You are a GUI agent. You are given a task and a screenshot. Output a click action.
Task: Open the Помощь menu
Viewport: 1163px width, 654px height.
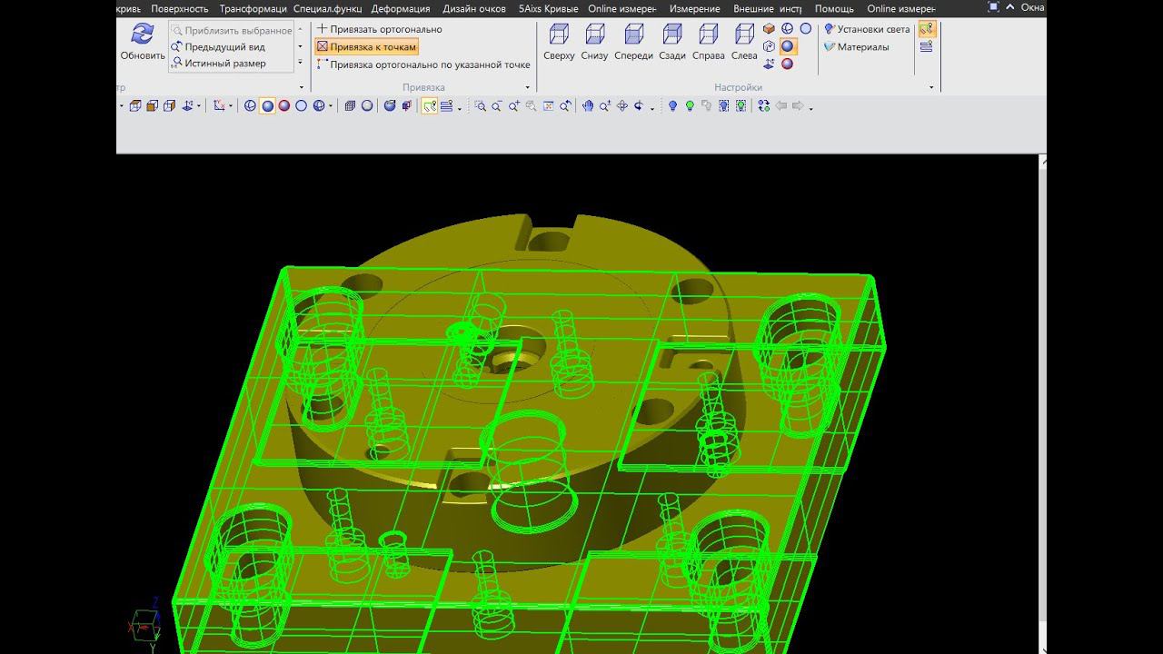pyautogui.click(x=834, y=8)
